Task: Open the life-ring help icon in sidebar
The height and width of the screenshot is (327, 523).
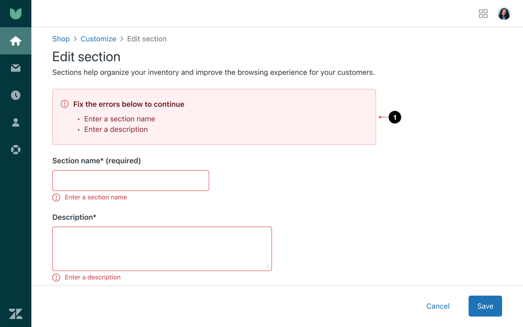Action: tap(16, 150)
